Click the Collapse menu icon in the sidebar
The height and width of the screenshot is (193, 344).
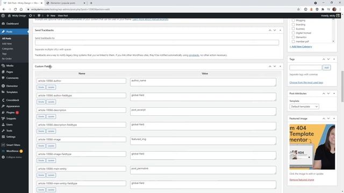pos(3,157)
